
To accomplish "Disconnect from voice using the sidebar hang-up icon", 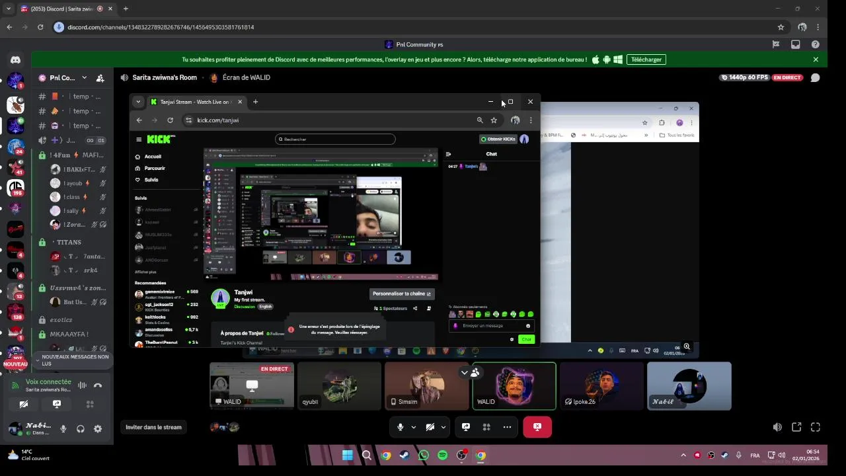I will pos(98,385).
